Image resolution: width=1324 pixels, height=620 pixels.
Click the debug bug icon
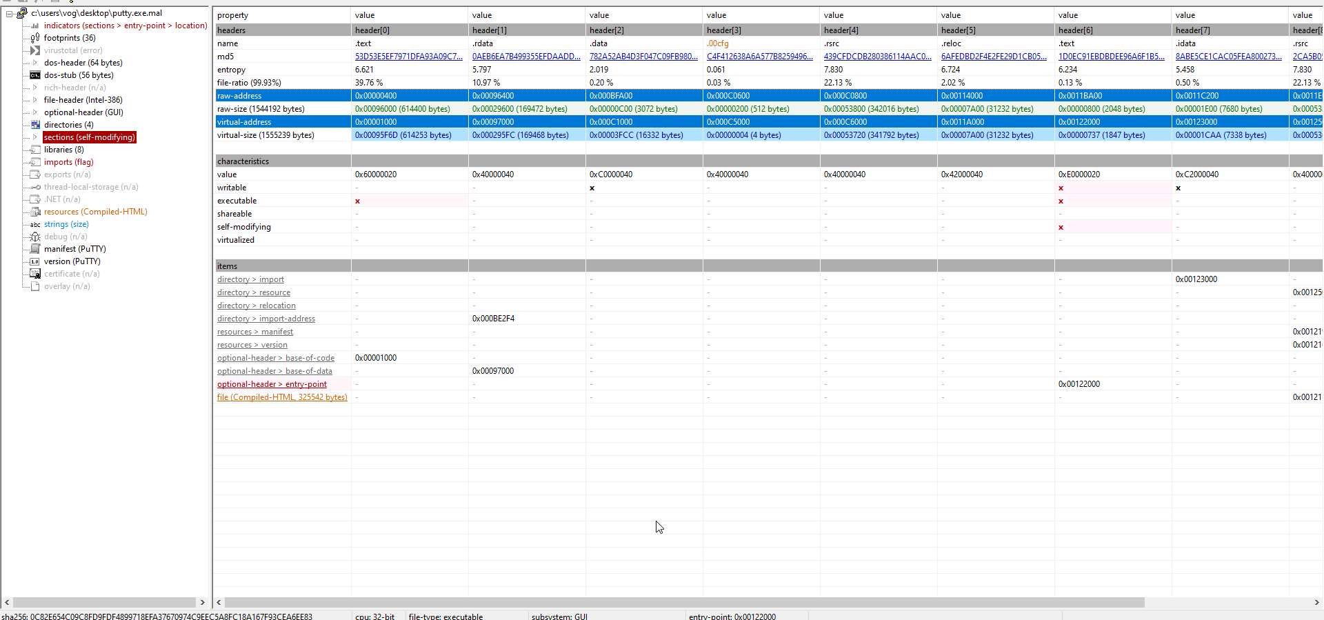pyautogui.click(x=34, y=237)
